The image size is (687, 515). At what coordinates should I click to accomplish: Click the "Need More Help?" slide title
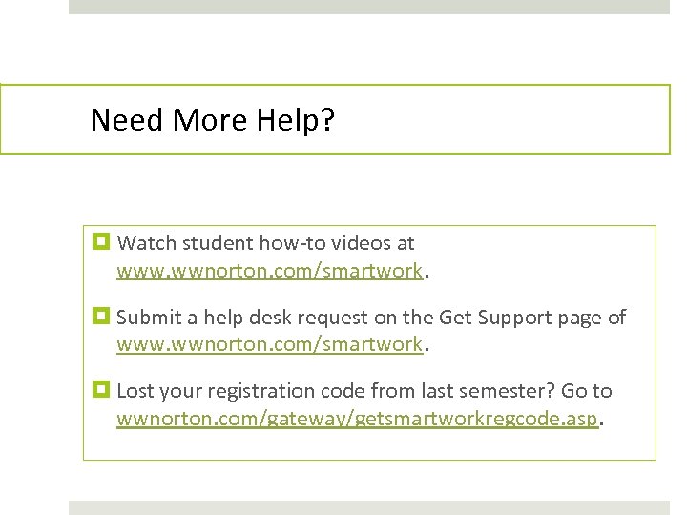click(x=212, y=120)
